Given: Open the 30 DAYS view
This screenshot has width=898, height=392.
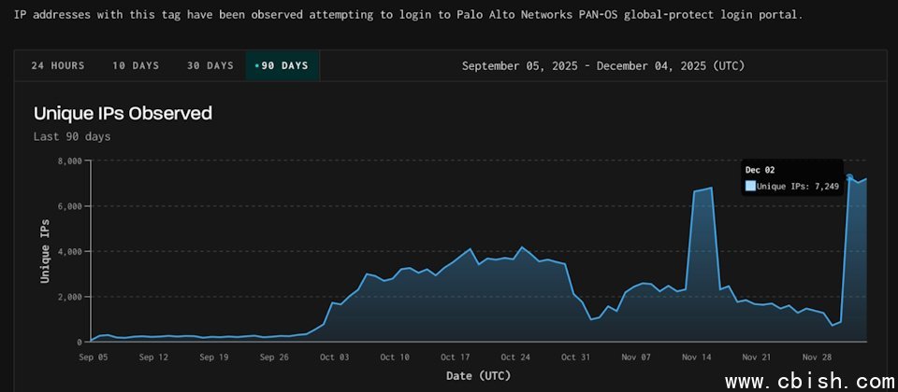Looking at the screenshot, I should coord(210,65).
